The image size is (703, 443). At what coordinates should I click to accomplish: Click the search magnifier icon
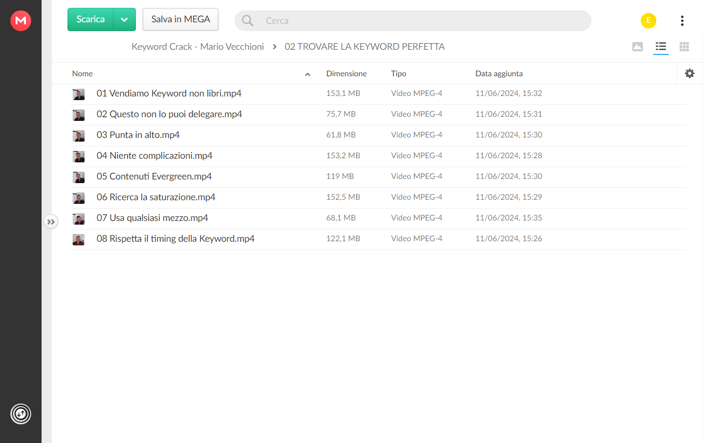[x=248, y=21]
